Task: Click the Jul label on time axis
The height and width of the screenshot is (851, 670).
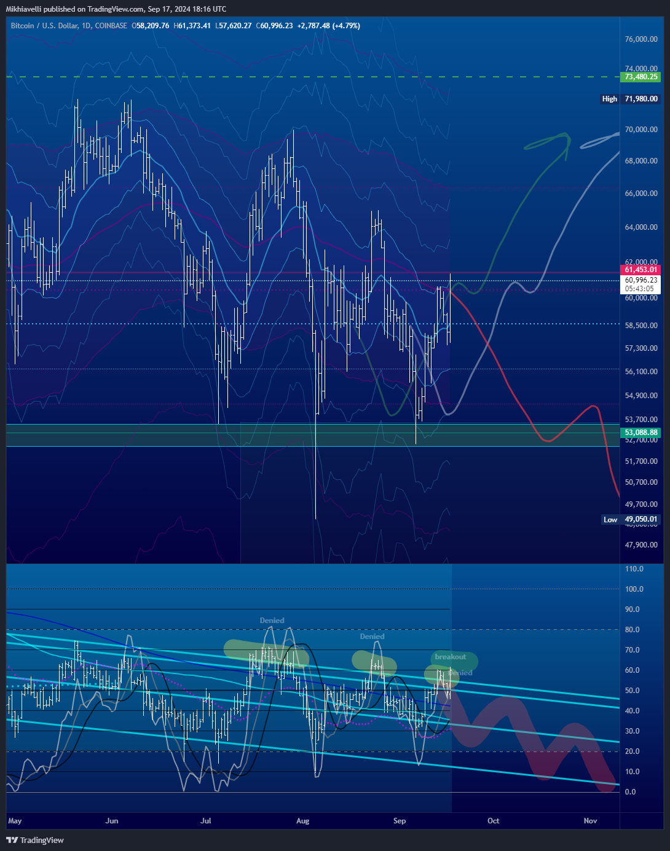Action: pyautogui.click(x=206, y=821)
